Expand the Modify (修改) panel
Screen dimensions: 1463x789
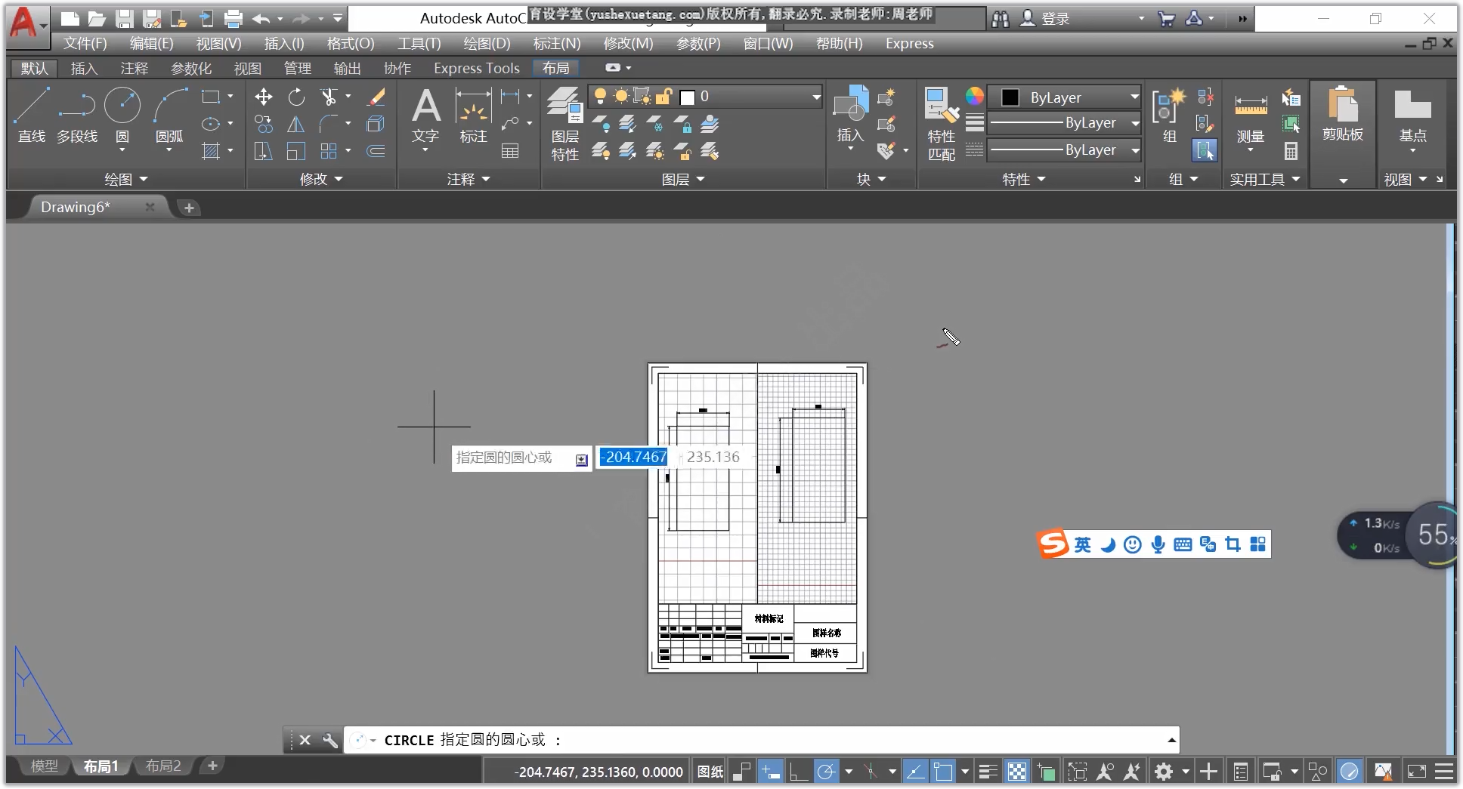(x=321, y=180)
